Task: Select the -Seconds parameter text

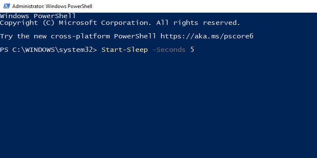Action: [169, 50]
